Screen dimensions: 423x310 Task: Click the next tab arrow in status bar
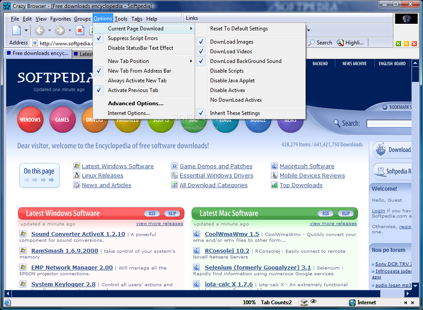coord(412,303)
